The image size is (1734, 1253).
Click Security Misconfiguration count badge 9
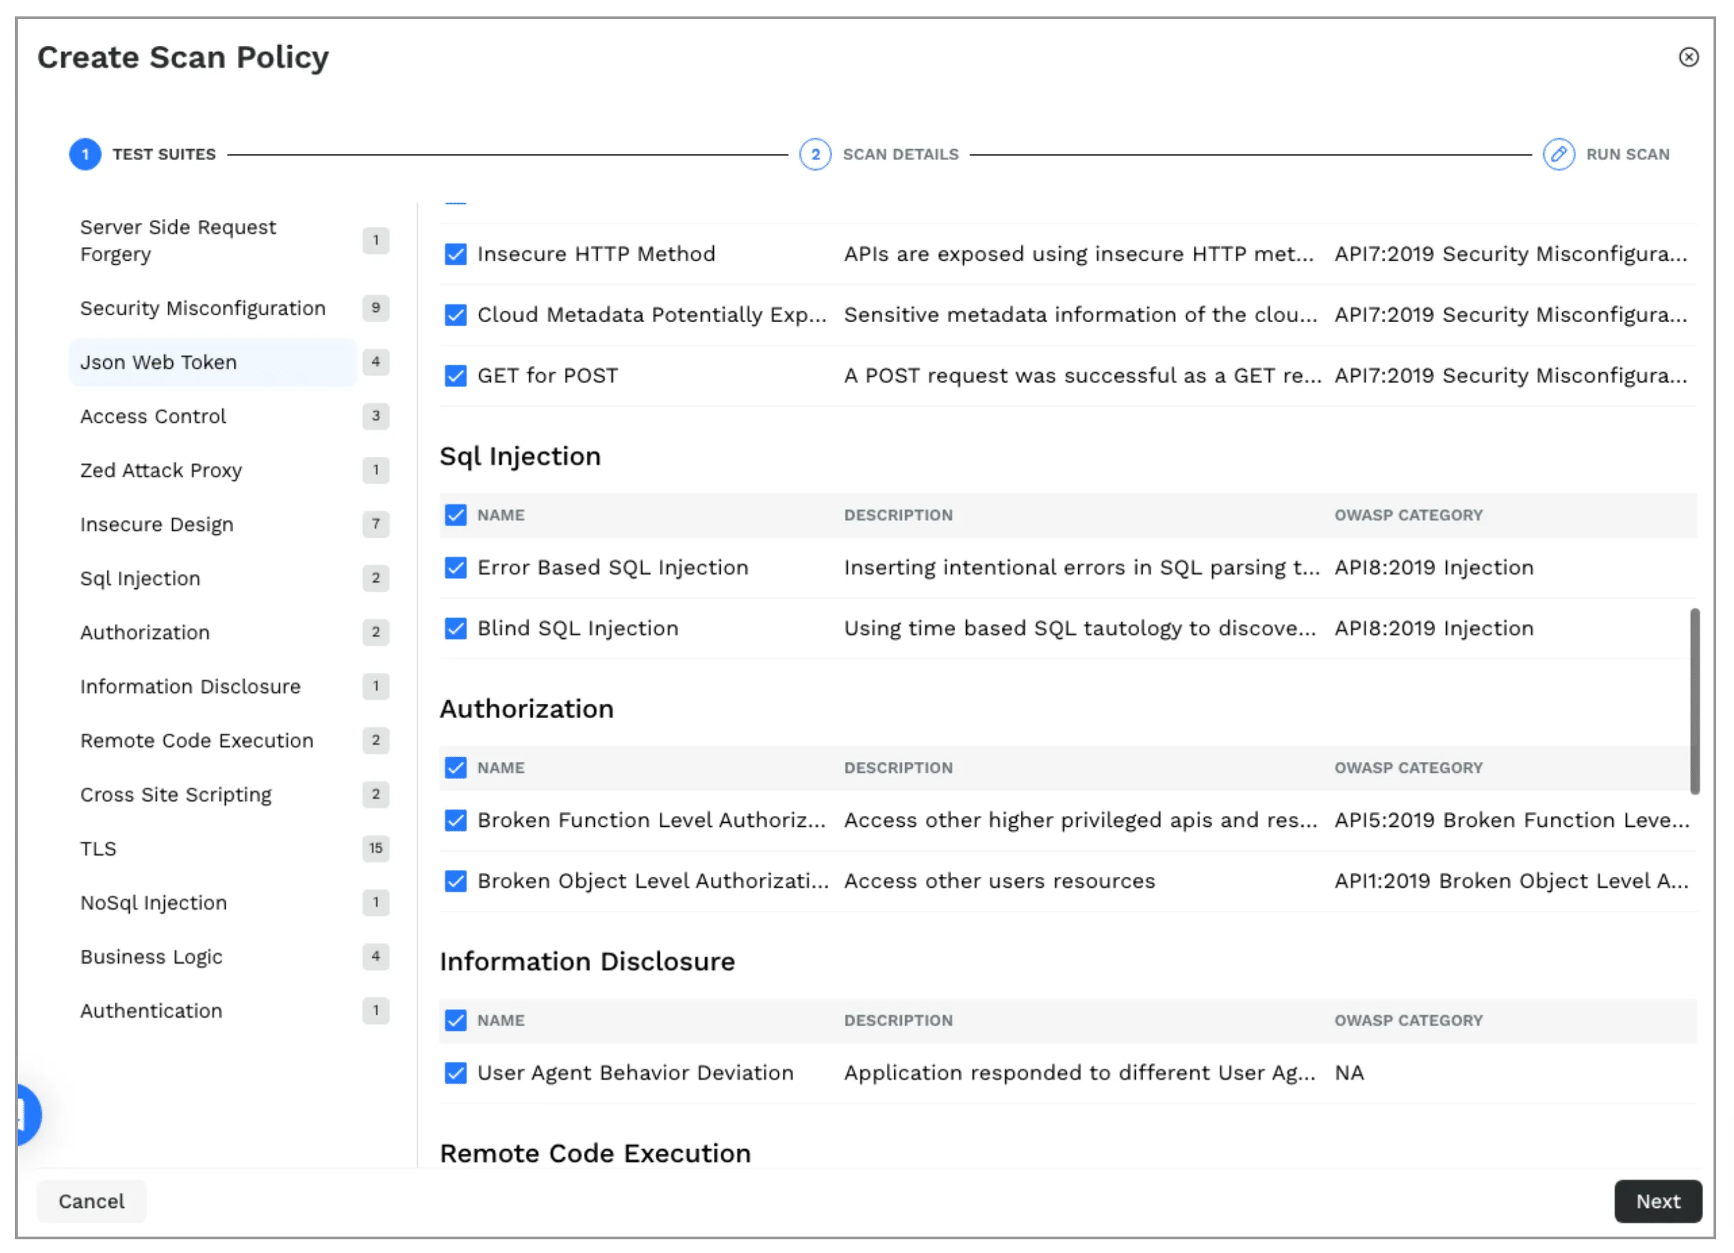click(x=375, y=308)
